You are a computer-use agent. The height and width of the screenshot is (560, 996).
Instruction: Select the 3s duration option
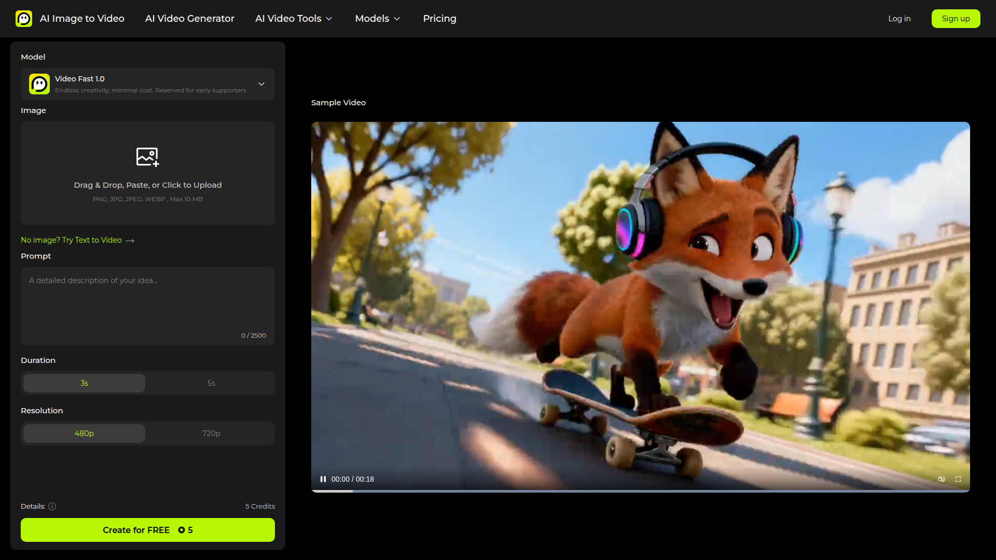coord(84,383)
